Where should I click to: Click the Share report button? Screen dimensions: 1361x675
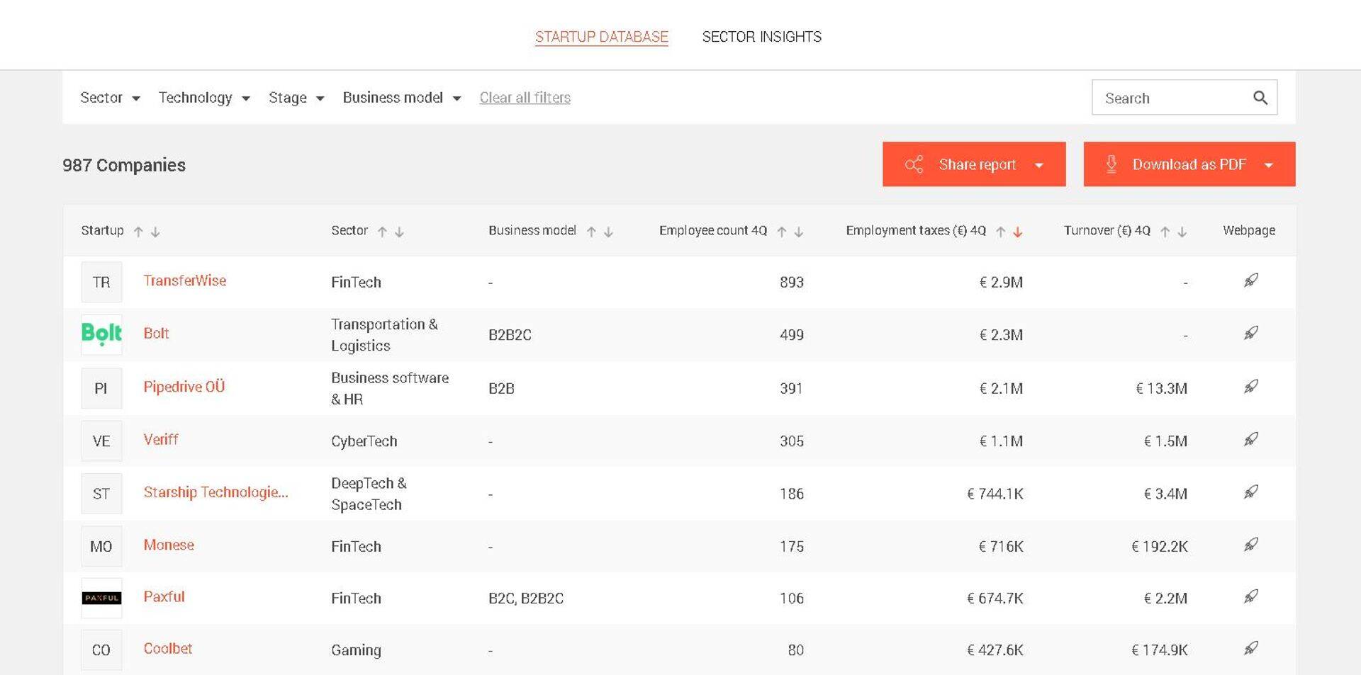click(973, 164)
